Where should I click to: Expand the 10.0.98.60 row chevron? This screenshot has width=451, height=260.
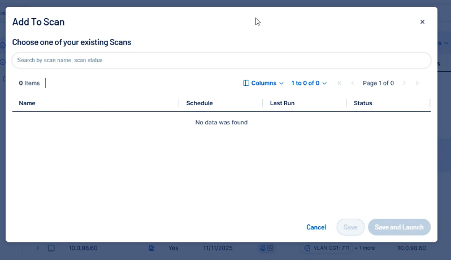click(x=37, y=248)
